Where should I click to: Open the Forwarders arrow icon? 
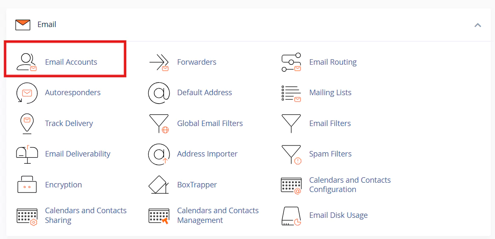point(159,62)
